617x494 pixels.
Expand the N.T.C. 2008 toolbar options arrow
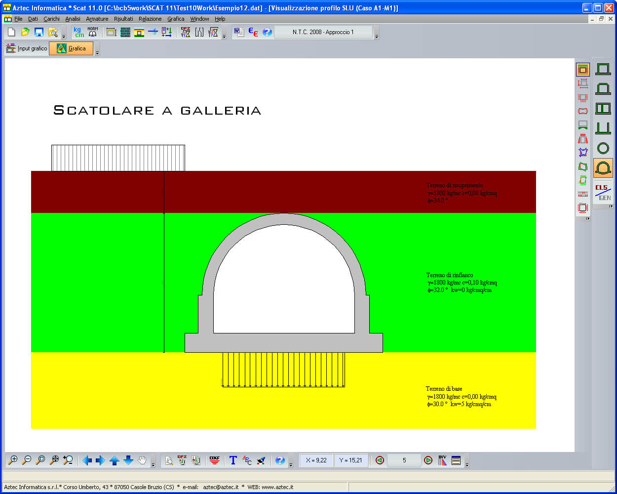[x=377, y=37]
